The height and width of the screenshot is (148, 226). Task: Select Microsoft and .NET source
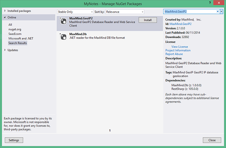(x=21, y=39)
